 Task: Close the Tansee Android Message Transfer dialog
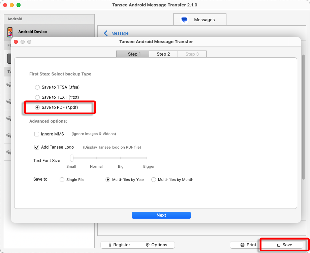point(16,42)
